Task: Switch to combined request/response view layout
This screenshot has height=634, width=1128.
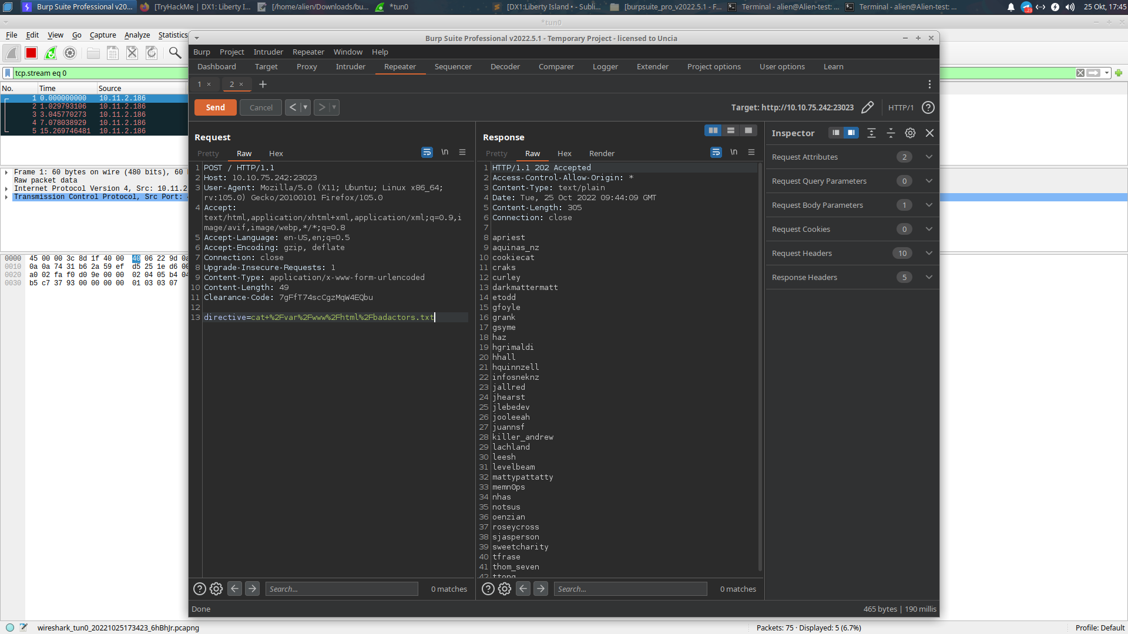Action: tap(748, 130)
